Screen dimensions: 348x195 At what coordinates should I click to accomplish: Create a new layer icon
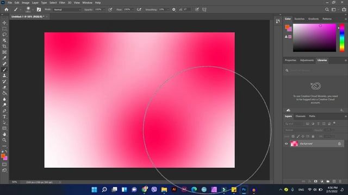click(334, 181)
